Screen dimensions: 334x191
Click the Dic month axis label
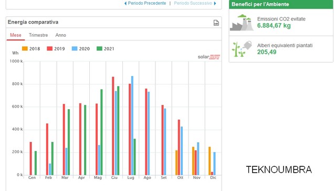(x=213, y=177)
